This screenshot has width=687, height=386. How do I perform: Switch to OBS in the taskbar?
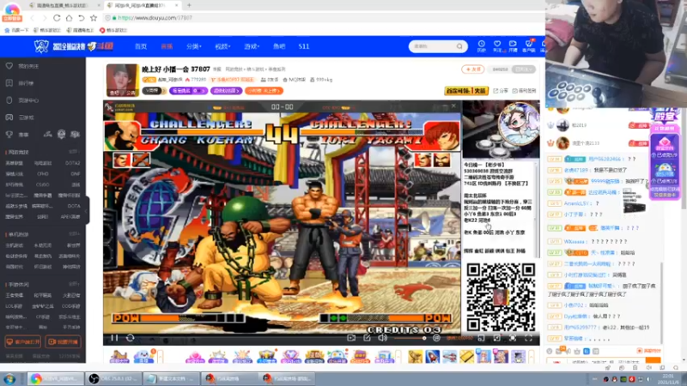pyautogui.click(x=114, y=378)
